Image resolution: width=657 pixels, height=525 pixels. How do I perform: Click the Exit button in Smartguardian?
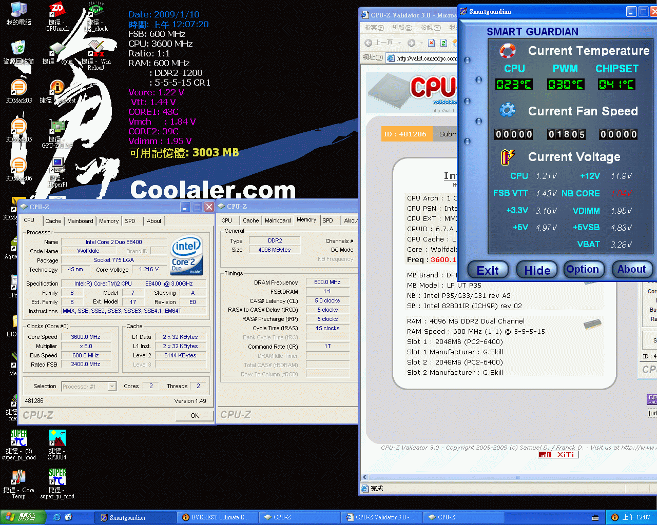coord(488,270)
